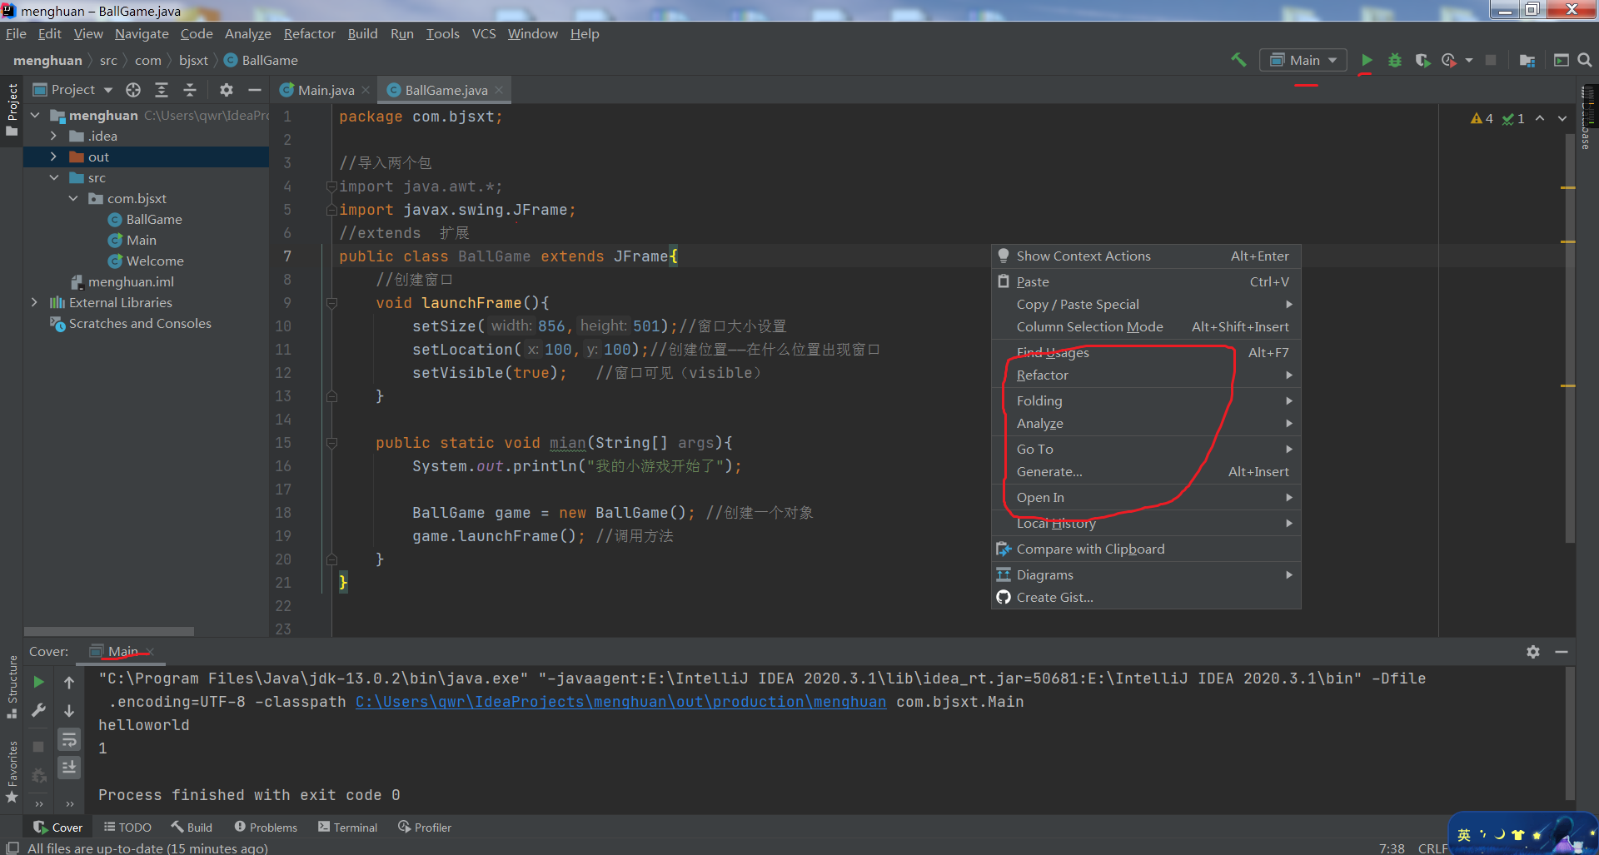The width and height of the screenshot is (1599, 855).
Task: Open the profiler run icon
Action: click(x=1450, y=60)
